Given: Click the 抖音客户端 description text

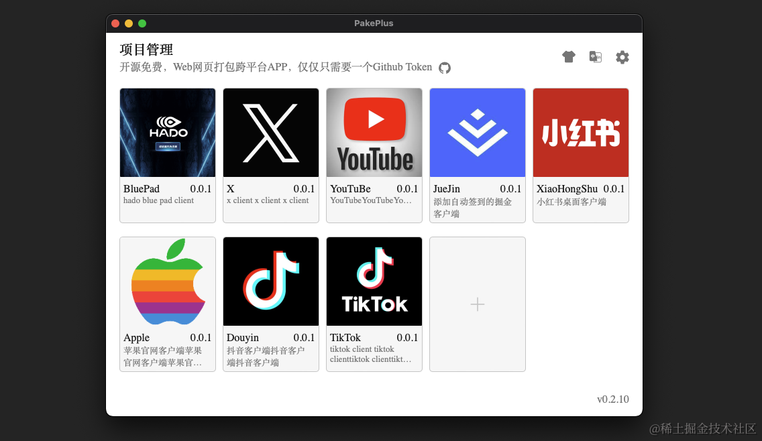Looking at the screenshot, I should coord(266,356).
